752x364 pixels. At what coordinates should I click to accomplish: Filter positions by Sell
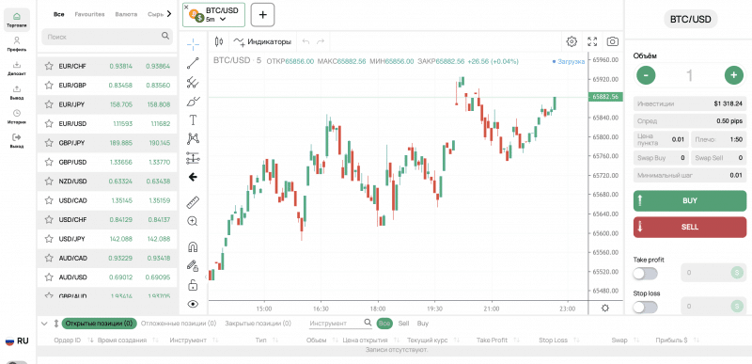(x=403, y=324)
